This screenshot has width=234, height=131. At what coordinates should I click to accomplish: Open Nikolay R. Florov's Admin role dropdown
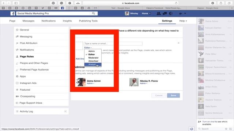(x=143, y=83)
